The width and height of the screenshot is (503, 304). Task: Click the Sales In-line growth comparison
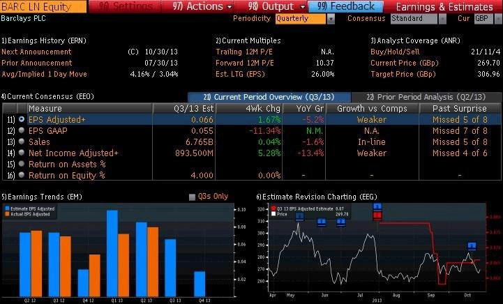coord(372,142)
